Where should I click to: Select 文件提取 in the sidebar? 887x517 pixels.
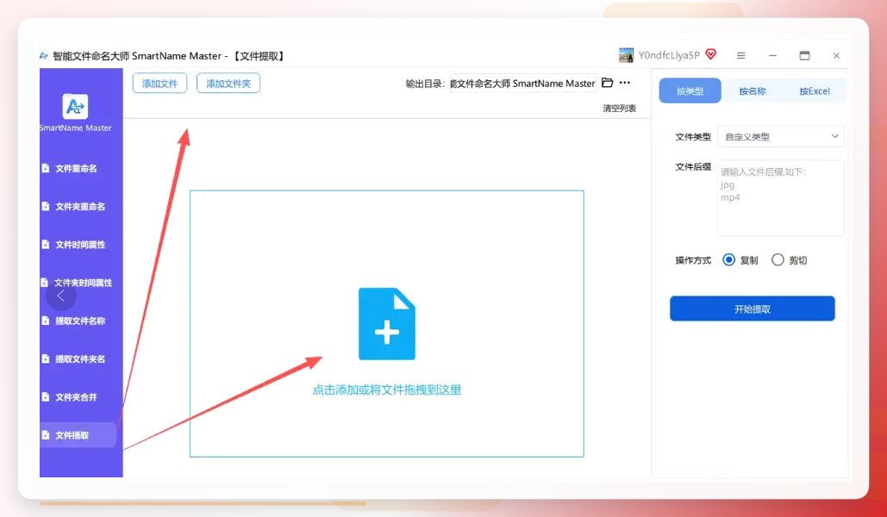pyautogui.click(x=78, y=435)
